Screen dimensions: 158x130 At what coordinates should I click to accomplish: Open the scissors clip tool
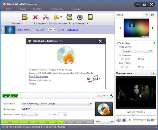pyautogui.click(x=46, y=17)
